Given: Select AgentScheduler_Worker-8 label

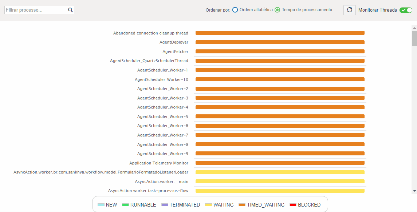Looking at the screenshot, I should coord(163,144).
